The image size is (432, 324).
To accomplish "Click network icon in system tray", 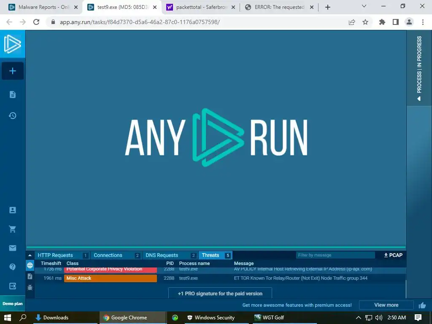I will point(369,318).
